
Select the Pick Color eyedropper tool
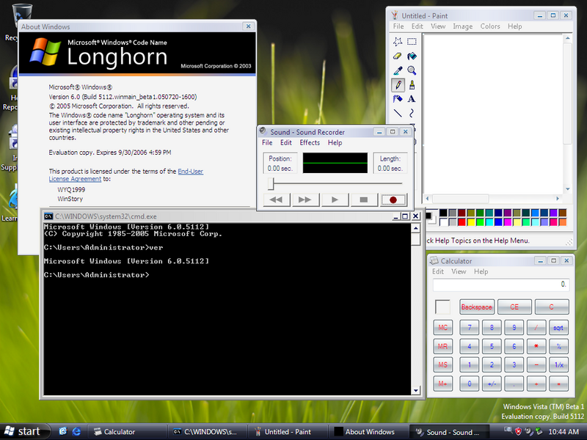[397, 70]
